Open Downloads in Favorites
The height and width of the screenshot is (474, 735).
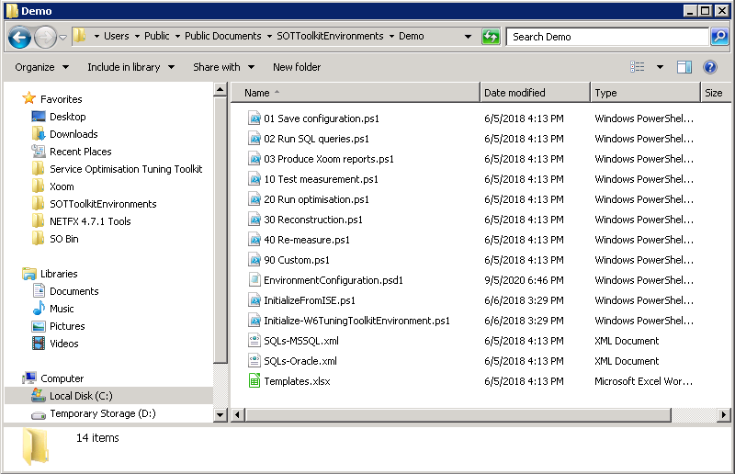[73, 134]
